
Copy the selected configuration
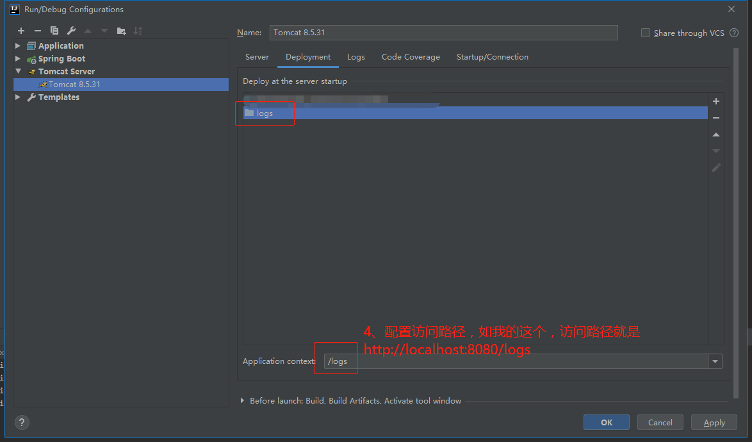click(x=54, y=31)
